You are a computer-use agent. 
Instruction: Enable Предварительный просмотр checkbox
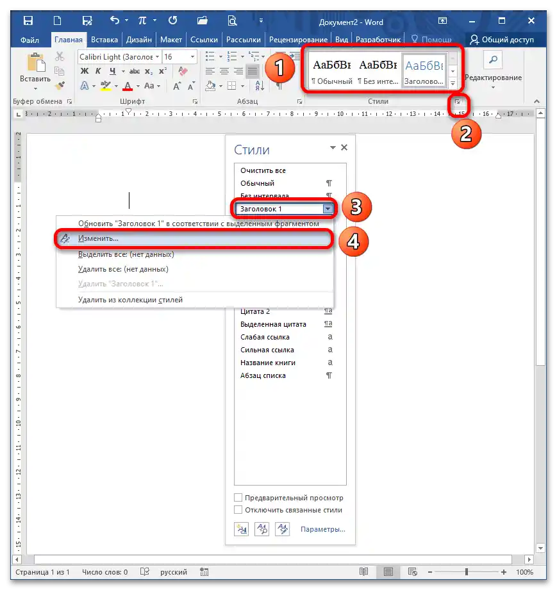[x=238, y=498]
